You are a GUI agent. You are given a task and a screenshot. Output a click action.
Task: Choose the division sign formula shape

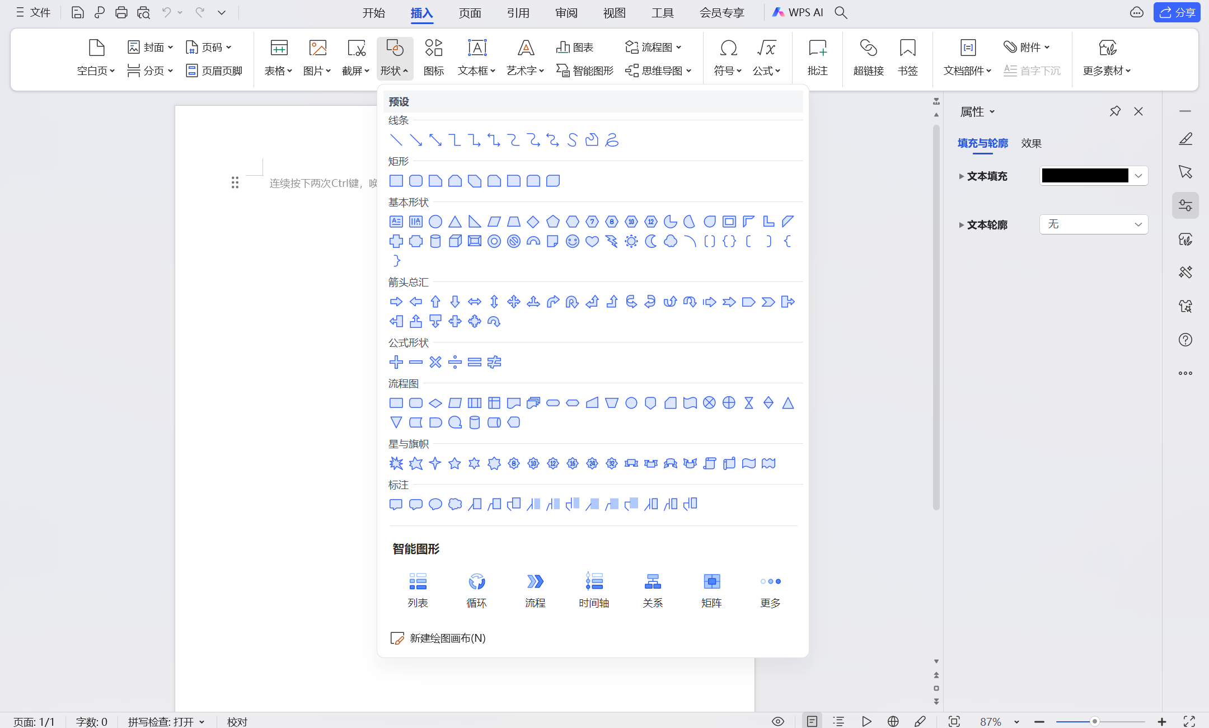455,362
